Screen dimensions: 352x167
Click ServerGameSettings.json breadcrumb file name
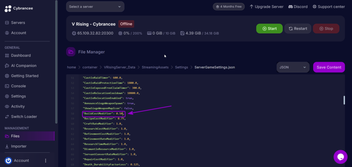214,67
